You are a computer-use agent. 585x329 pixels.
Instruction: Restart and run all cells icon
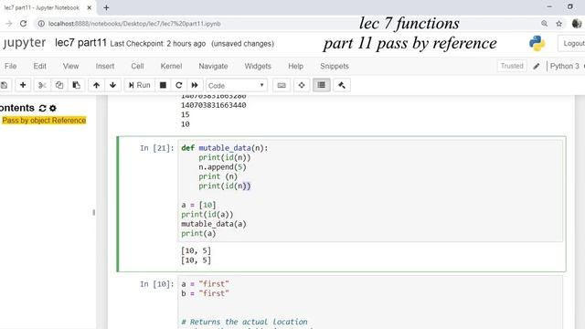(x=195, y=85)
